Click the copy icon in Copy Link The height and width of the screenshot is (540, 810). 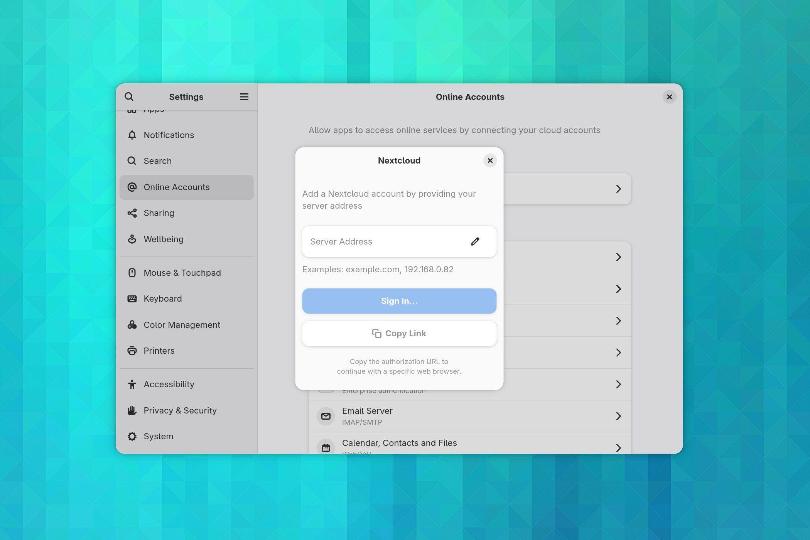coord(377,333)
